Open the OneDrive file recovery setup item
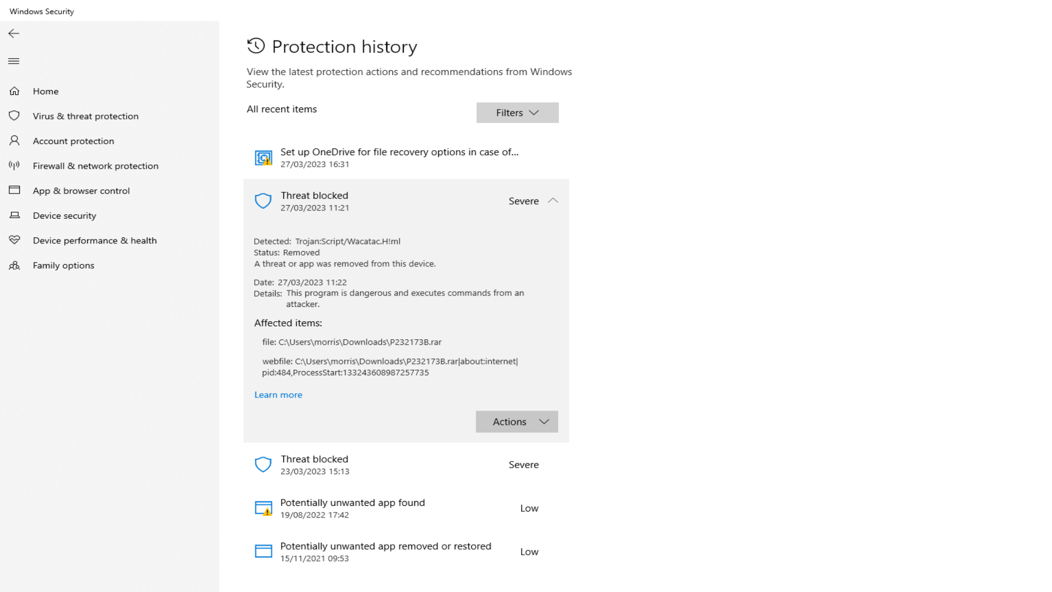 tap(399, 157)
